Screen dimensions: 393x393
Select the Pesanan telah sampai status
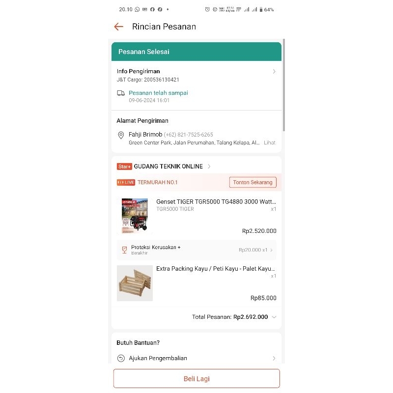click(x=158, y=93)
